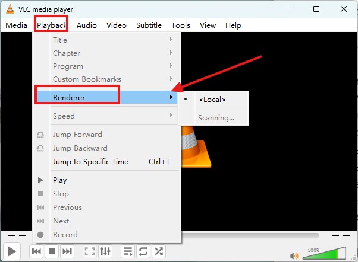Toggle random shuffle playback button
The width and height of the screenshot is (358, 262).
pos(159,251)
